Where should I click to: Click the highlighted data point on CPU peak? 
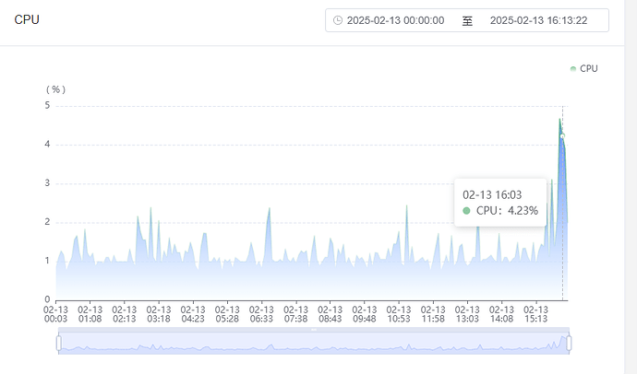[562, 136]
